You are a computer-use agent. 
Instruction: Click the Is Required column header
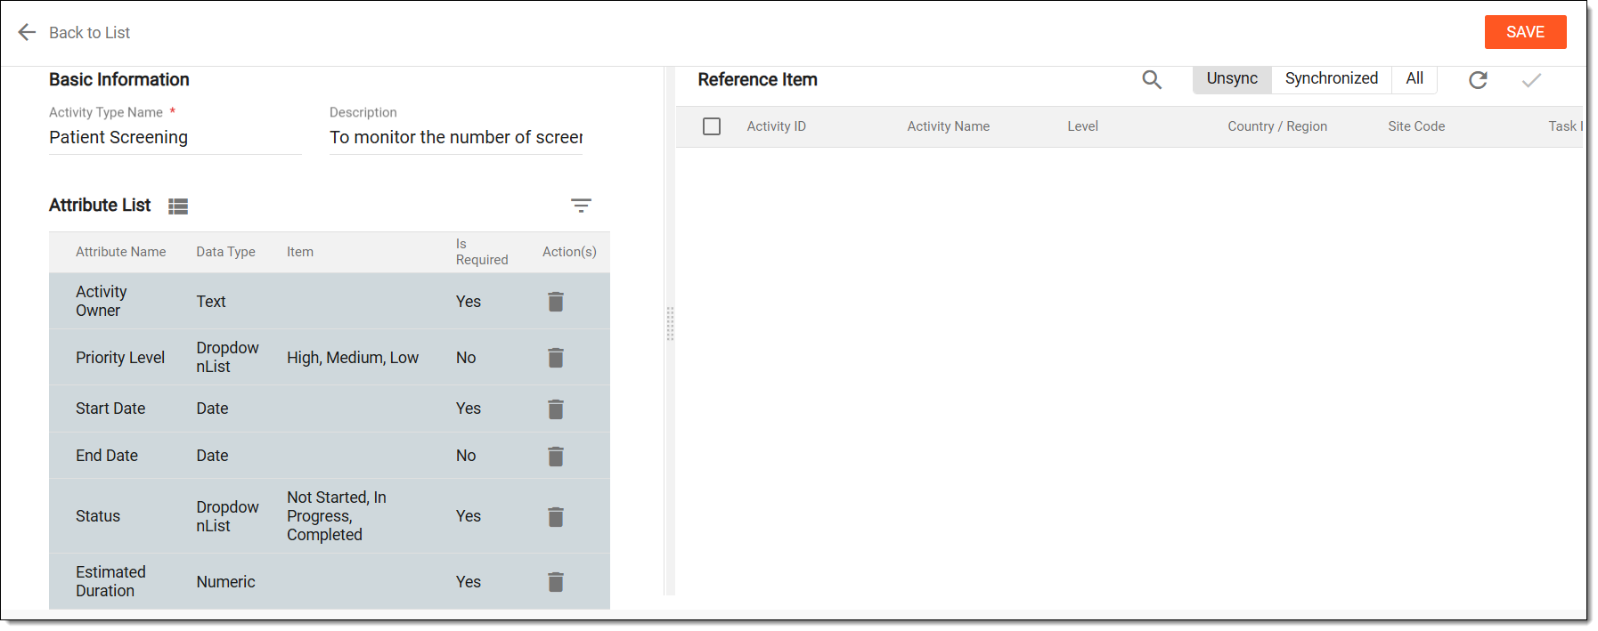pos(482,252)
